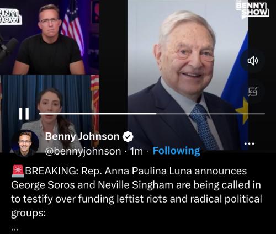
Task: Open the @bennyjohnson handle
Action: click(83, 151)
